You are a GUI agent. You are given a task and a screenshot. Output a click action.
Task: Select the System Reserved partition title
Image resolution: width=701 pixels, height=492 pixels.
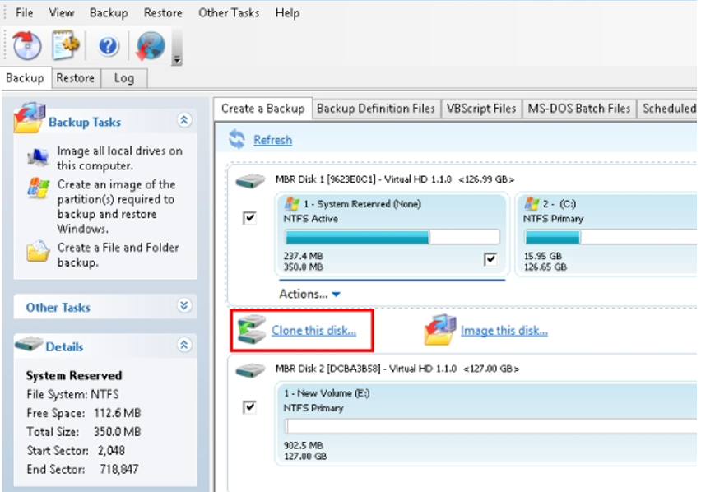(x=362, y=204)
